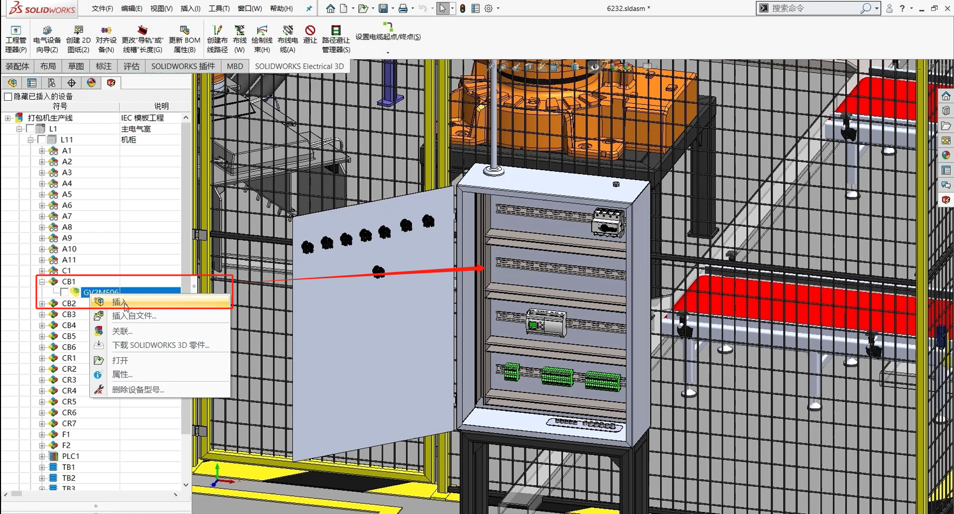Check the box beside L1 location

[30, 129]
